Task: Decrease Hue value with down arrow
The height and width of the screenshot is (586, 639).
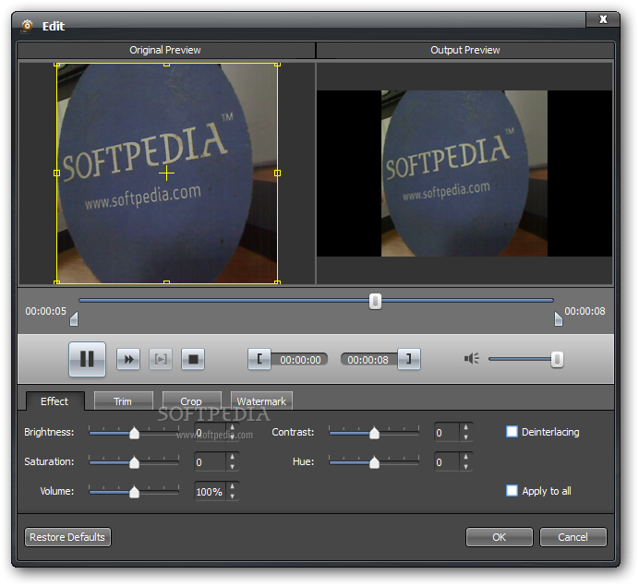Action: pyautogui.click(x=465, y=467)
